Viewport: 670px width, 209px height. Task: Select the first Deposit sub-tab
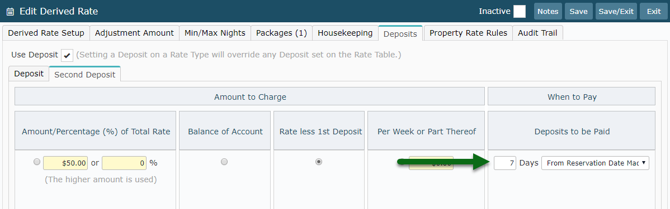tap(29, 74)
